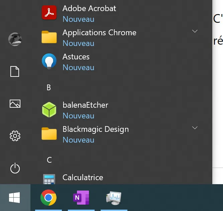This screenshot has width=223, height=211.
Task: Open the Calculatrice calculator icon
Action: (x=49, y=179)
